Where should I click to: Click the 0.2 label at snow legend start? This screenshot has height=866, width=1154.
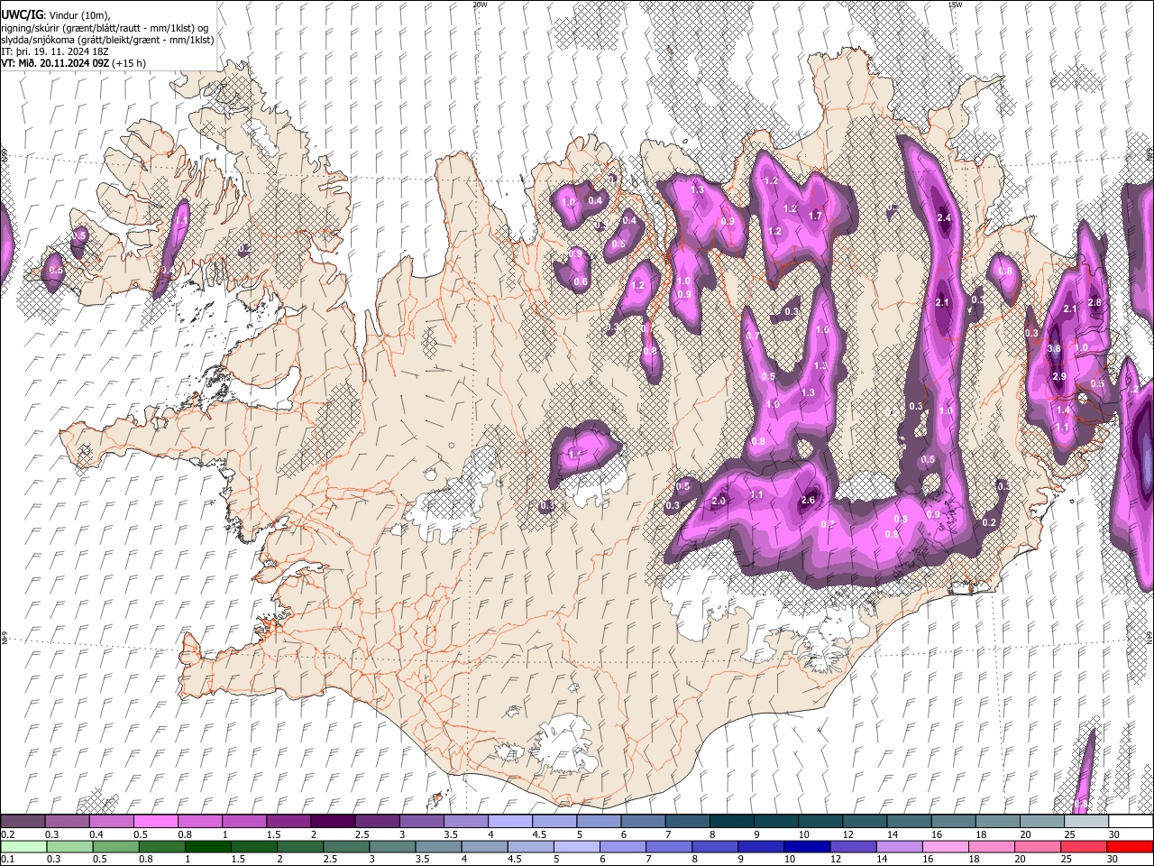tap(7, 834)
